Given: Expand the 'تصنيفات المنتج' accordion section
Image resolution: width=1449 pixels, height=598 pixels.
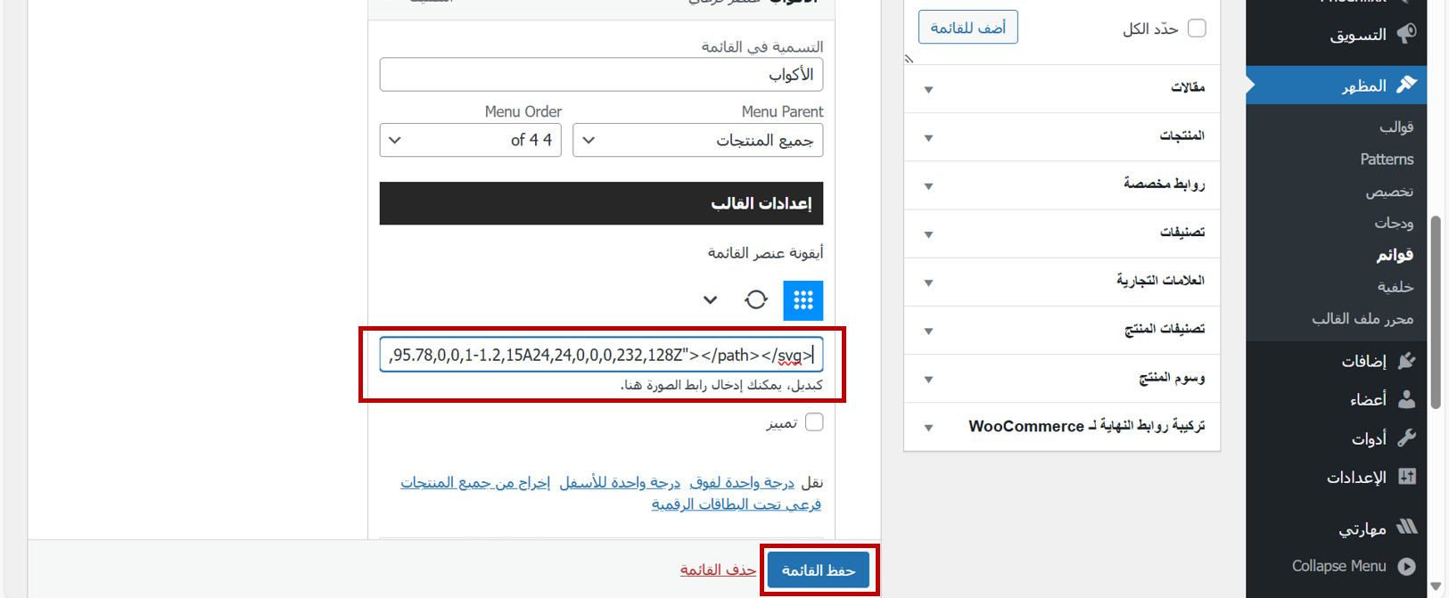Looking at the screenshot, I should (x=1061, y=330).
